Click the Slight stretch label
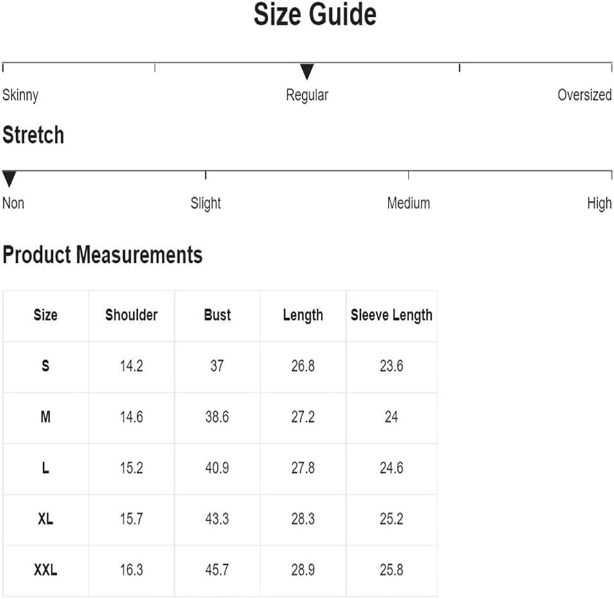This screenshot has height=599, width=614. (x=206, y=204)
